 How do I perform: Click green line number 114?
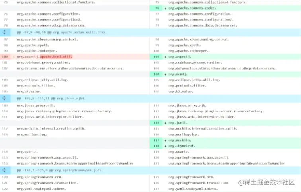(156, 123)
